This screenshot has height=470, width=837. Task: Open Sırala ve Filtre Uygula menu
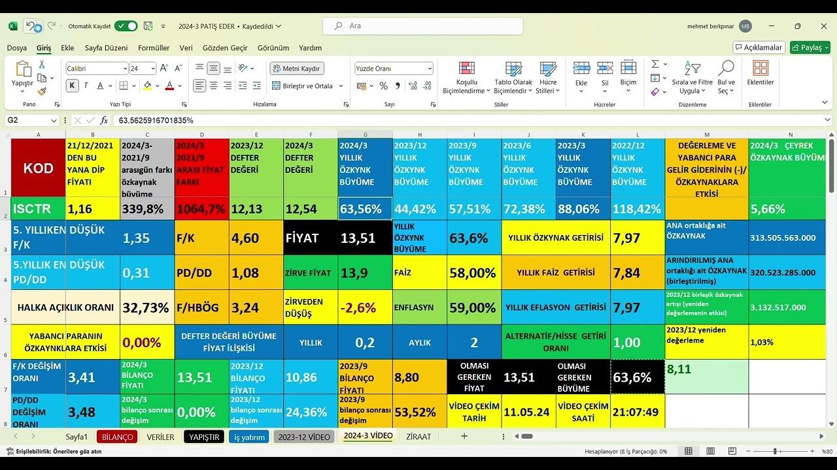(x=692, y=77)
